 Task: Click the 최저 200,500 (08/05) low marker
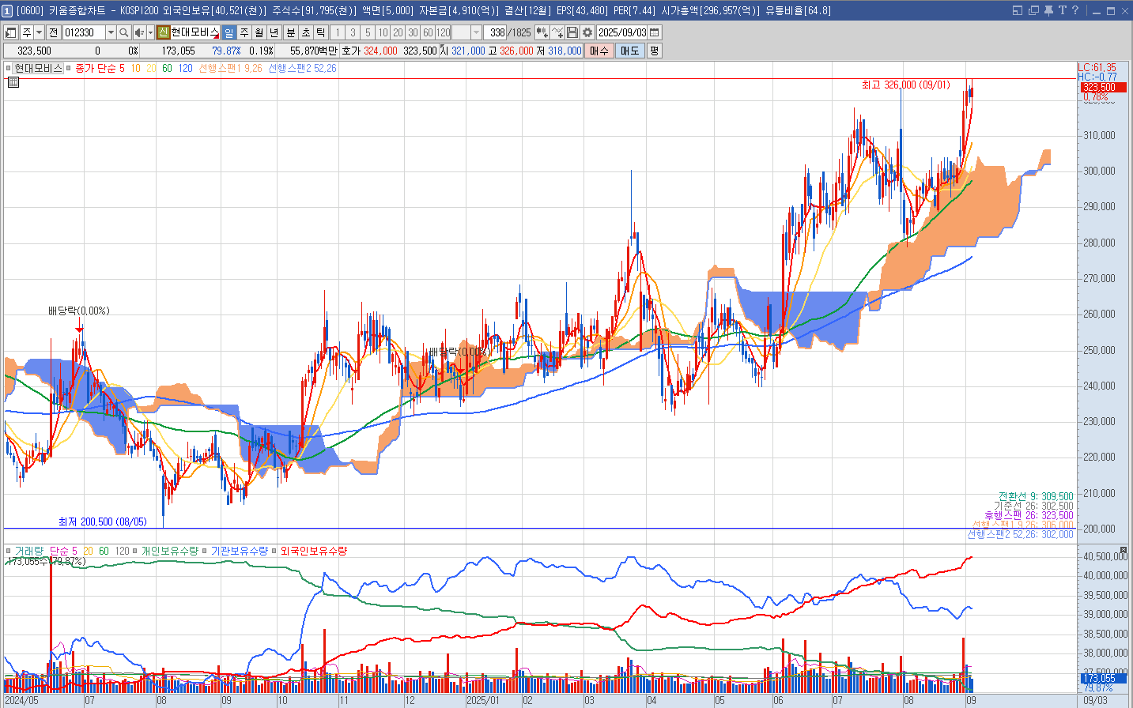[103, 522]
